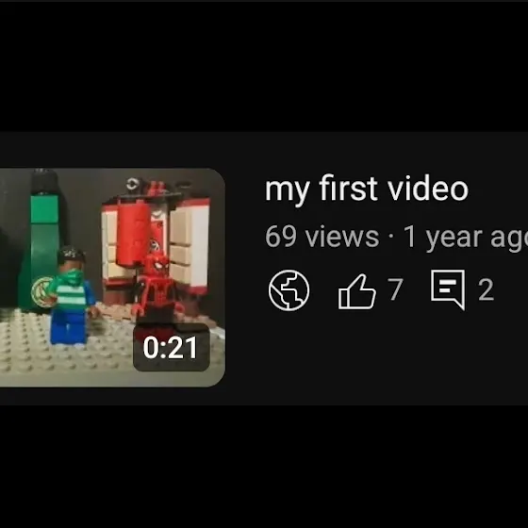The height and width of the screenshot is (528, 528).
Task: Click the comment count number 2
Action: (486, 289)
